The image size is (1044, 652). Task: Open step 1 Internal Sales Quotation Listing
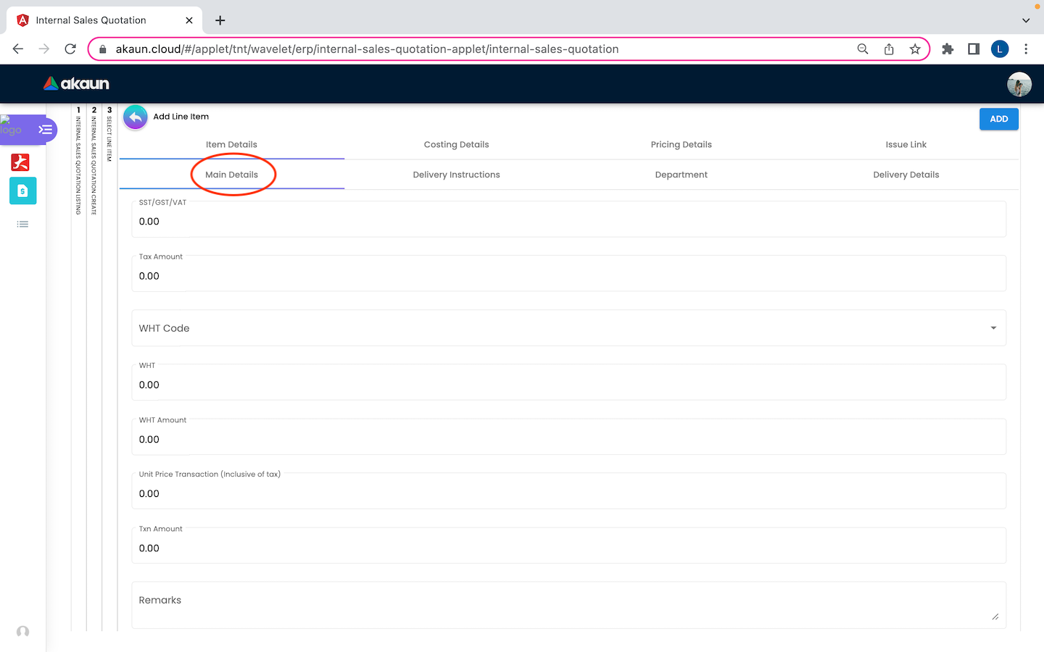78,160
